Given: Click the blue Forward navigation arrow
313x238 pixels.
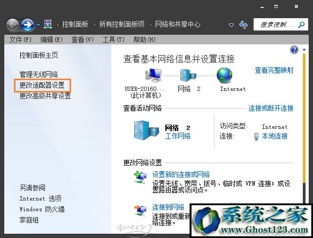Looking at the screenshot, I should click(27, 25).
